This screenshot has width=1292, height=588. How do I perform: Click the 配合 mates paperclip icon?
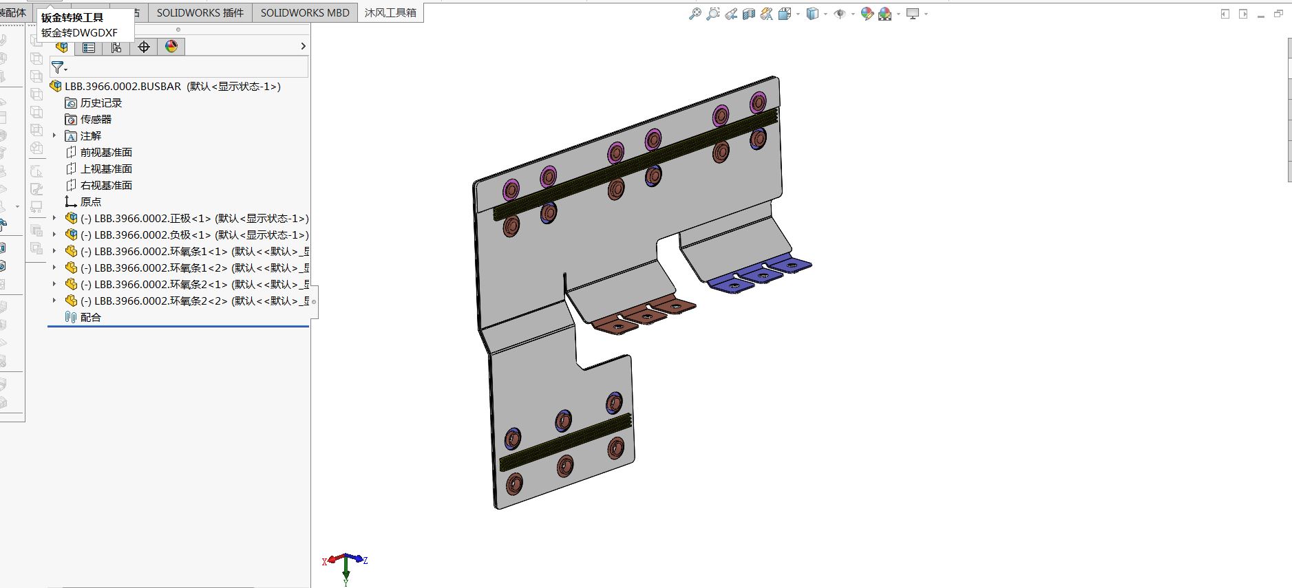[x=70, y=317]
